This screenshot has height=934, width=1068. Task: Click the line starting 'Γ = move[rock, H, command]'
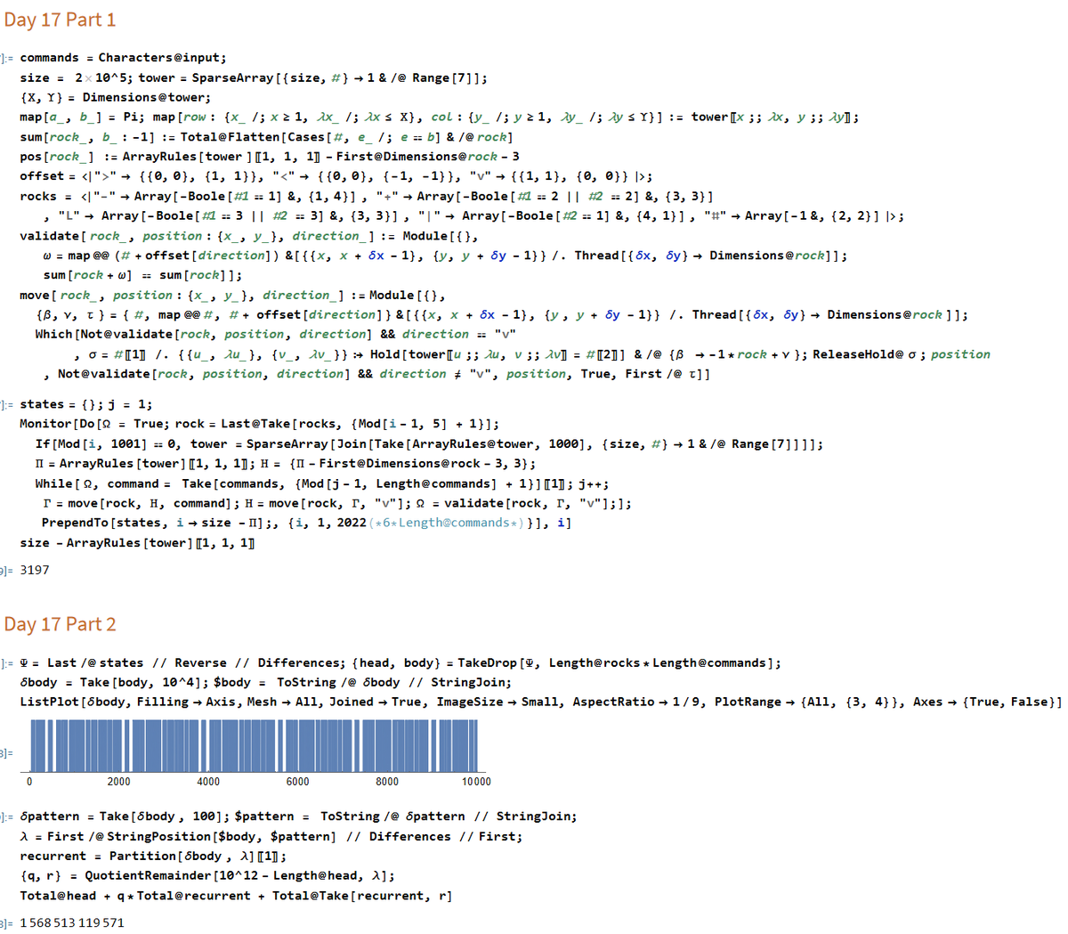coord(337,503)
